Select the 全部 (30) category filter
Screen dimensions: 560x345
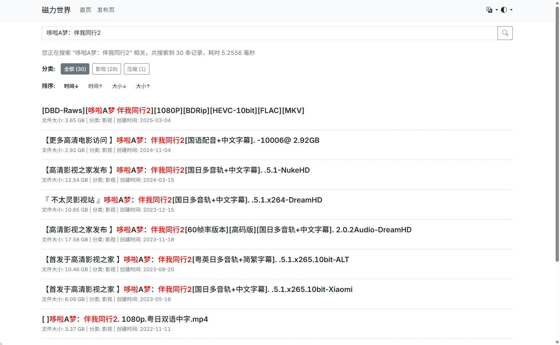75,69
